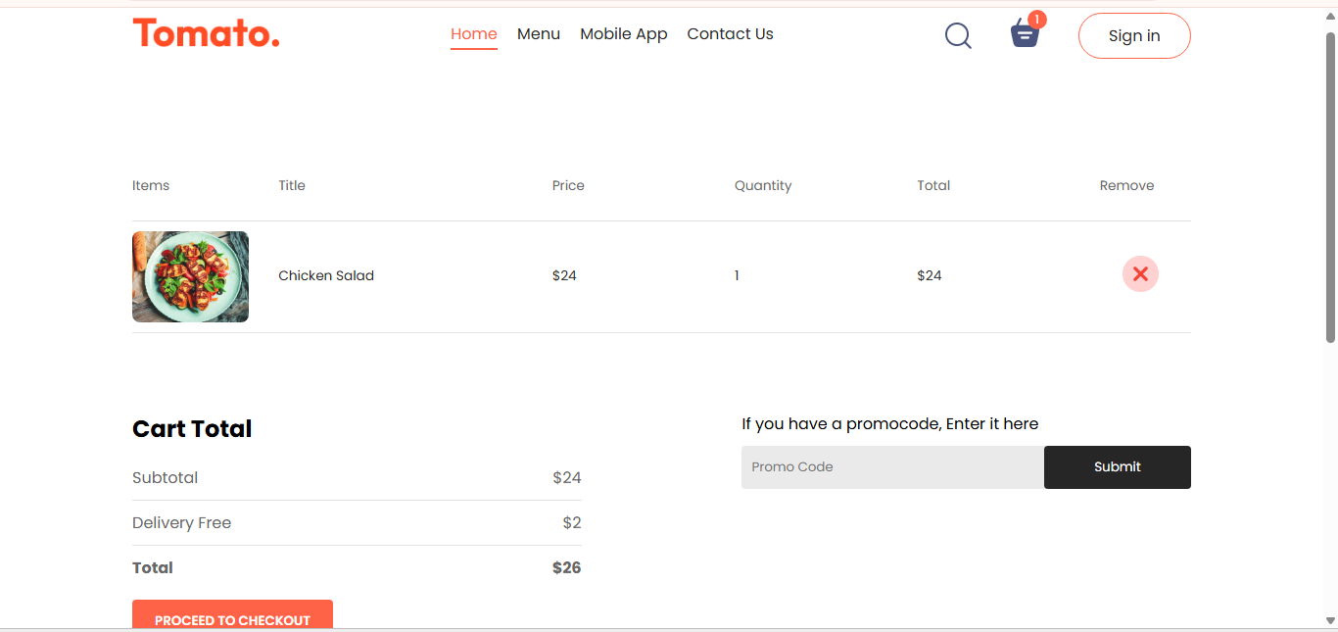The height and width of the screenshot is (632, 1338).
Task: Select the Mobile App nav item
Action: pyautogui.click(x=623, y=34)
